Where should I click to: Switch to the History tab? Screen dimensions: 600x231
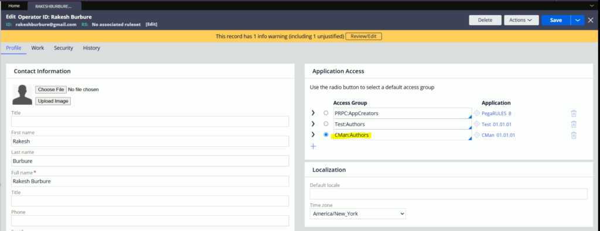pyautogui.click(x=91, y=48)
